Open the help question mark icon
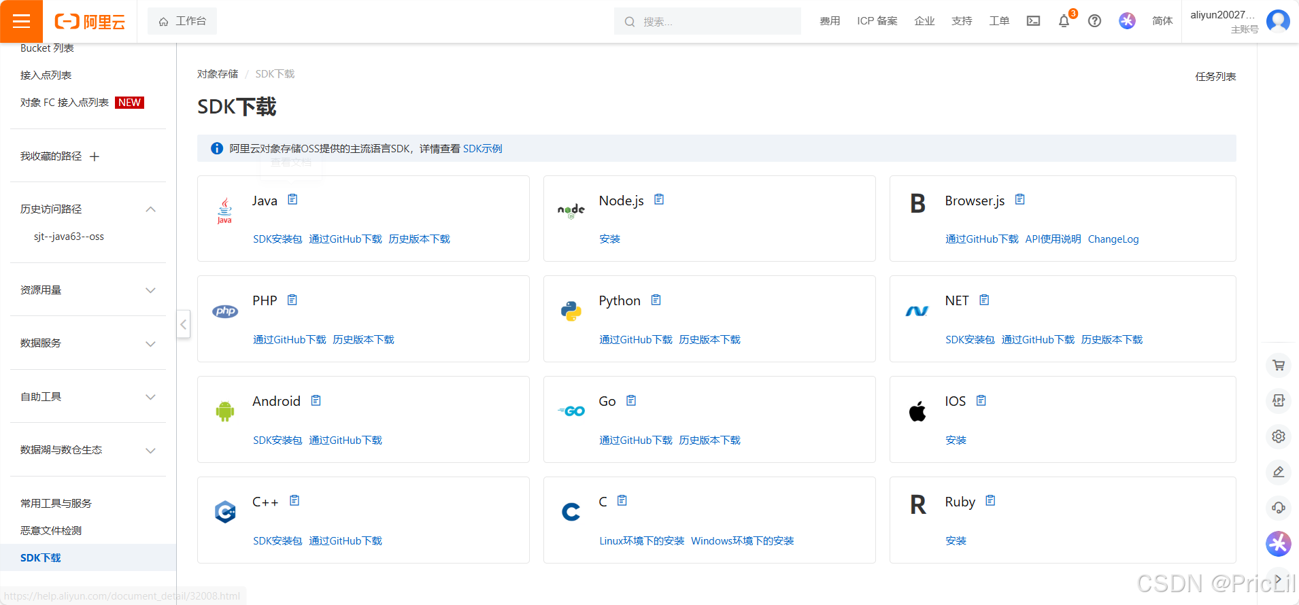1299x605 pixels. (x=1094, y=21)
